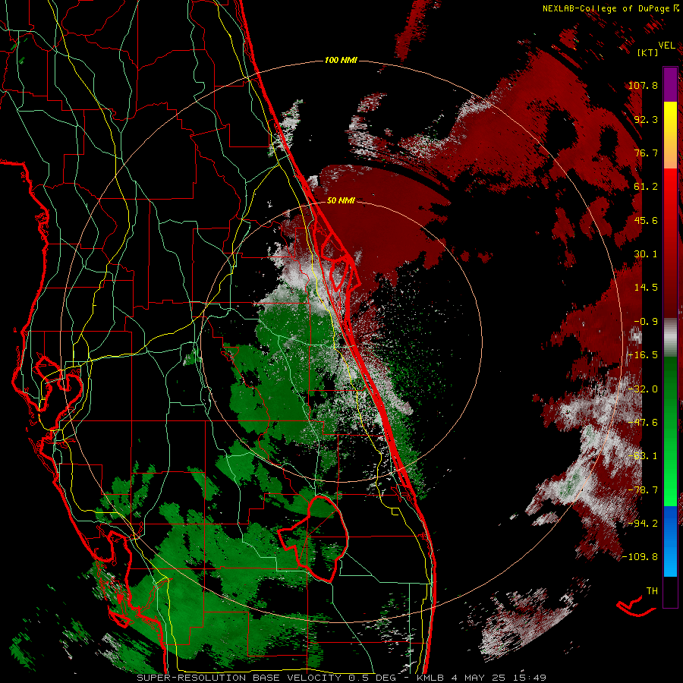
Task: Click the "TH" threshold label
Action: (652, 591)
